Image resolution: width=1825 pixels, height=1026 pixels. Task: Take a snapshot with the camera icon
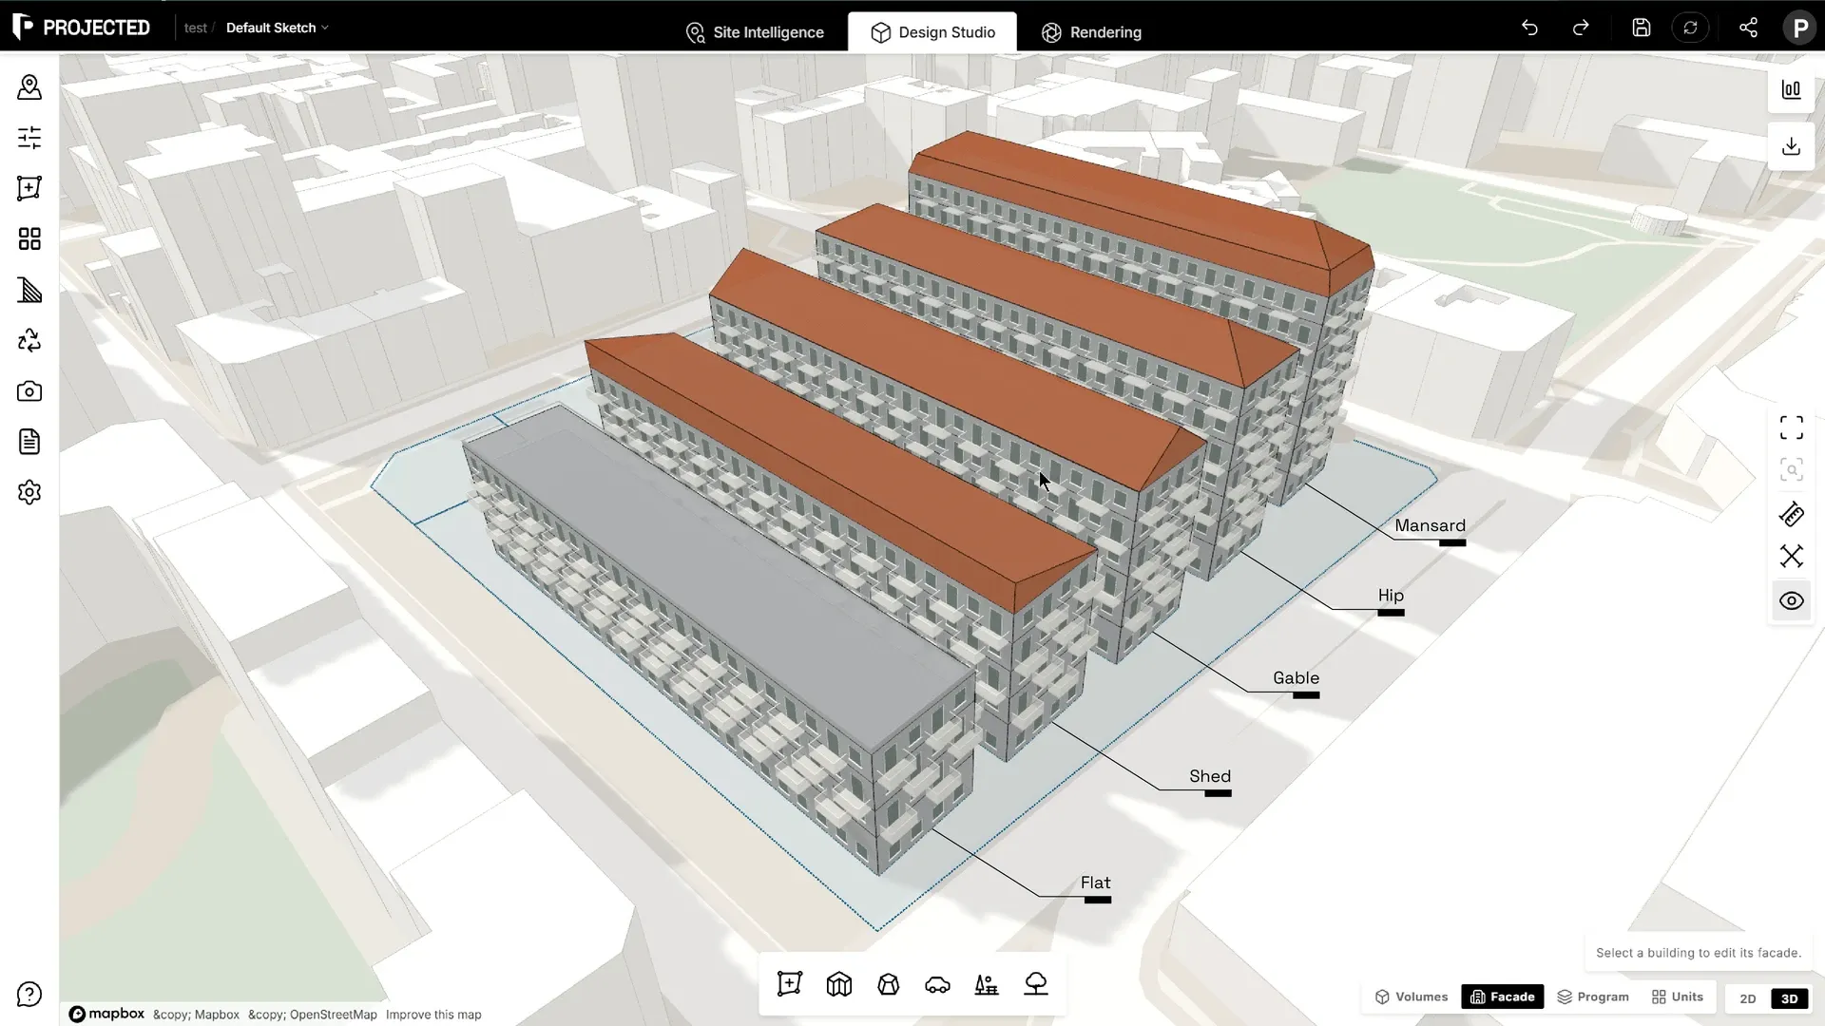click(x=29, y=391)
